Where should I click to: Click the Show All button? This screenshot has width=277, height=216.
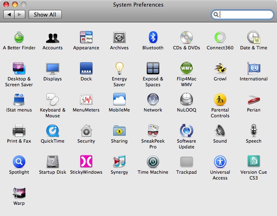45,15
